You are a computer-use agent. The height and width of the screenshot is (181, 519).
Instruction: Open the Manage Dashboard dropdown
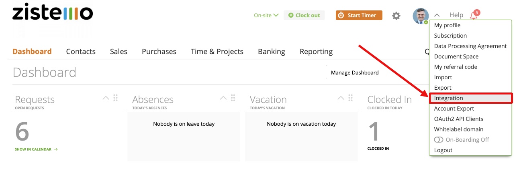378,72
